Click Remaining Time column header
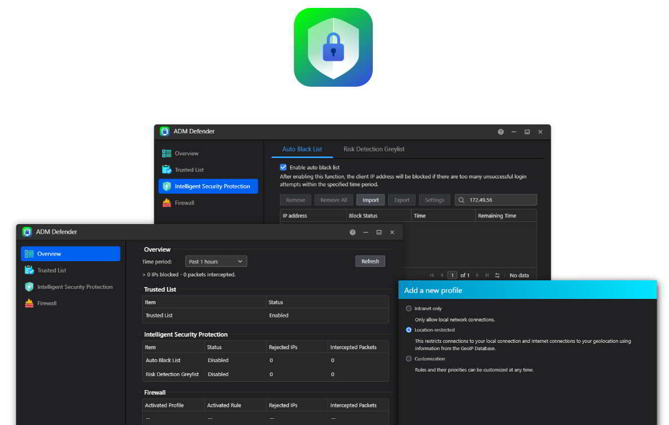Viewport: 669px width, 425px height. [x=506, y=216]
